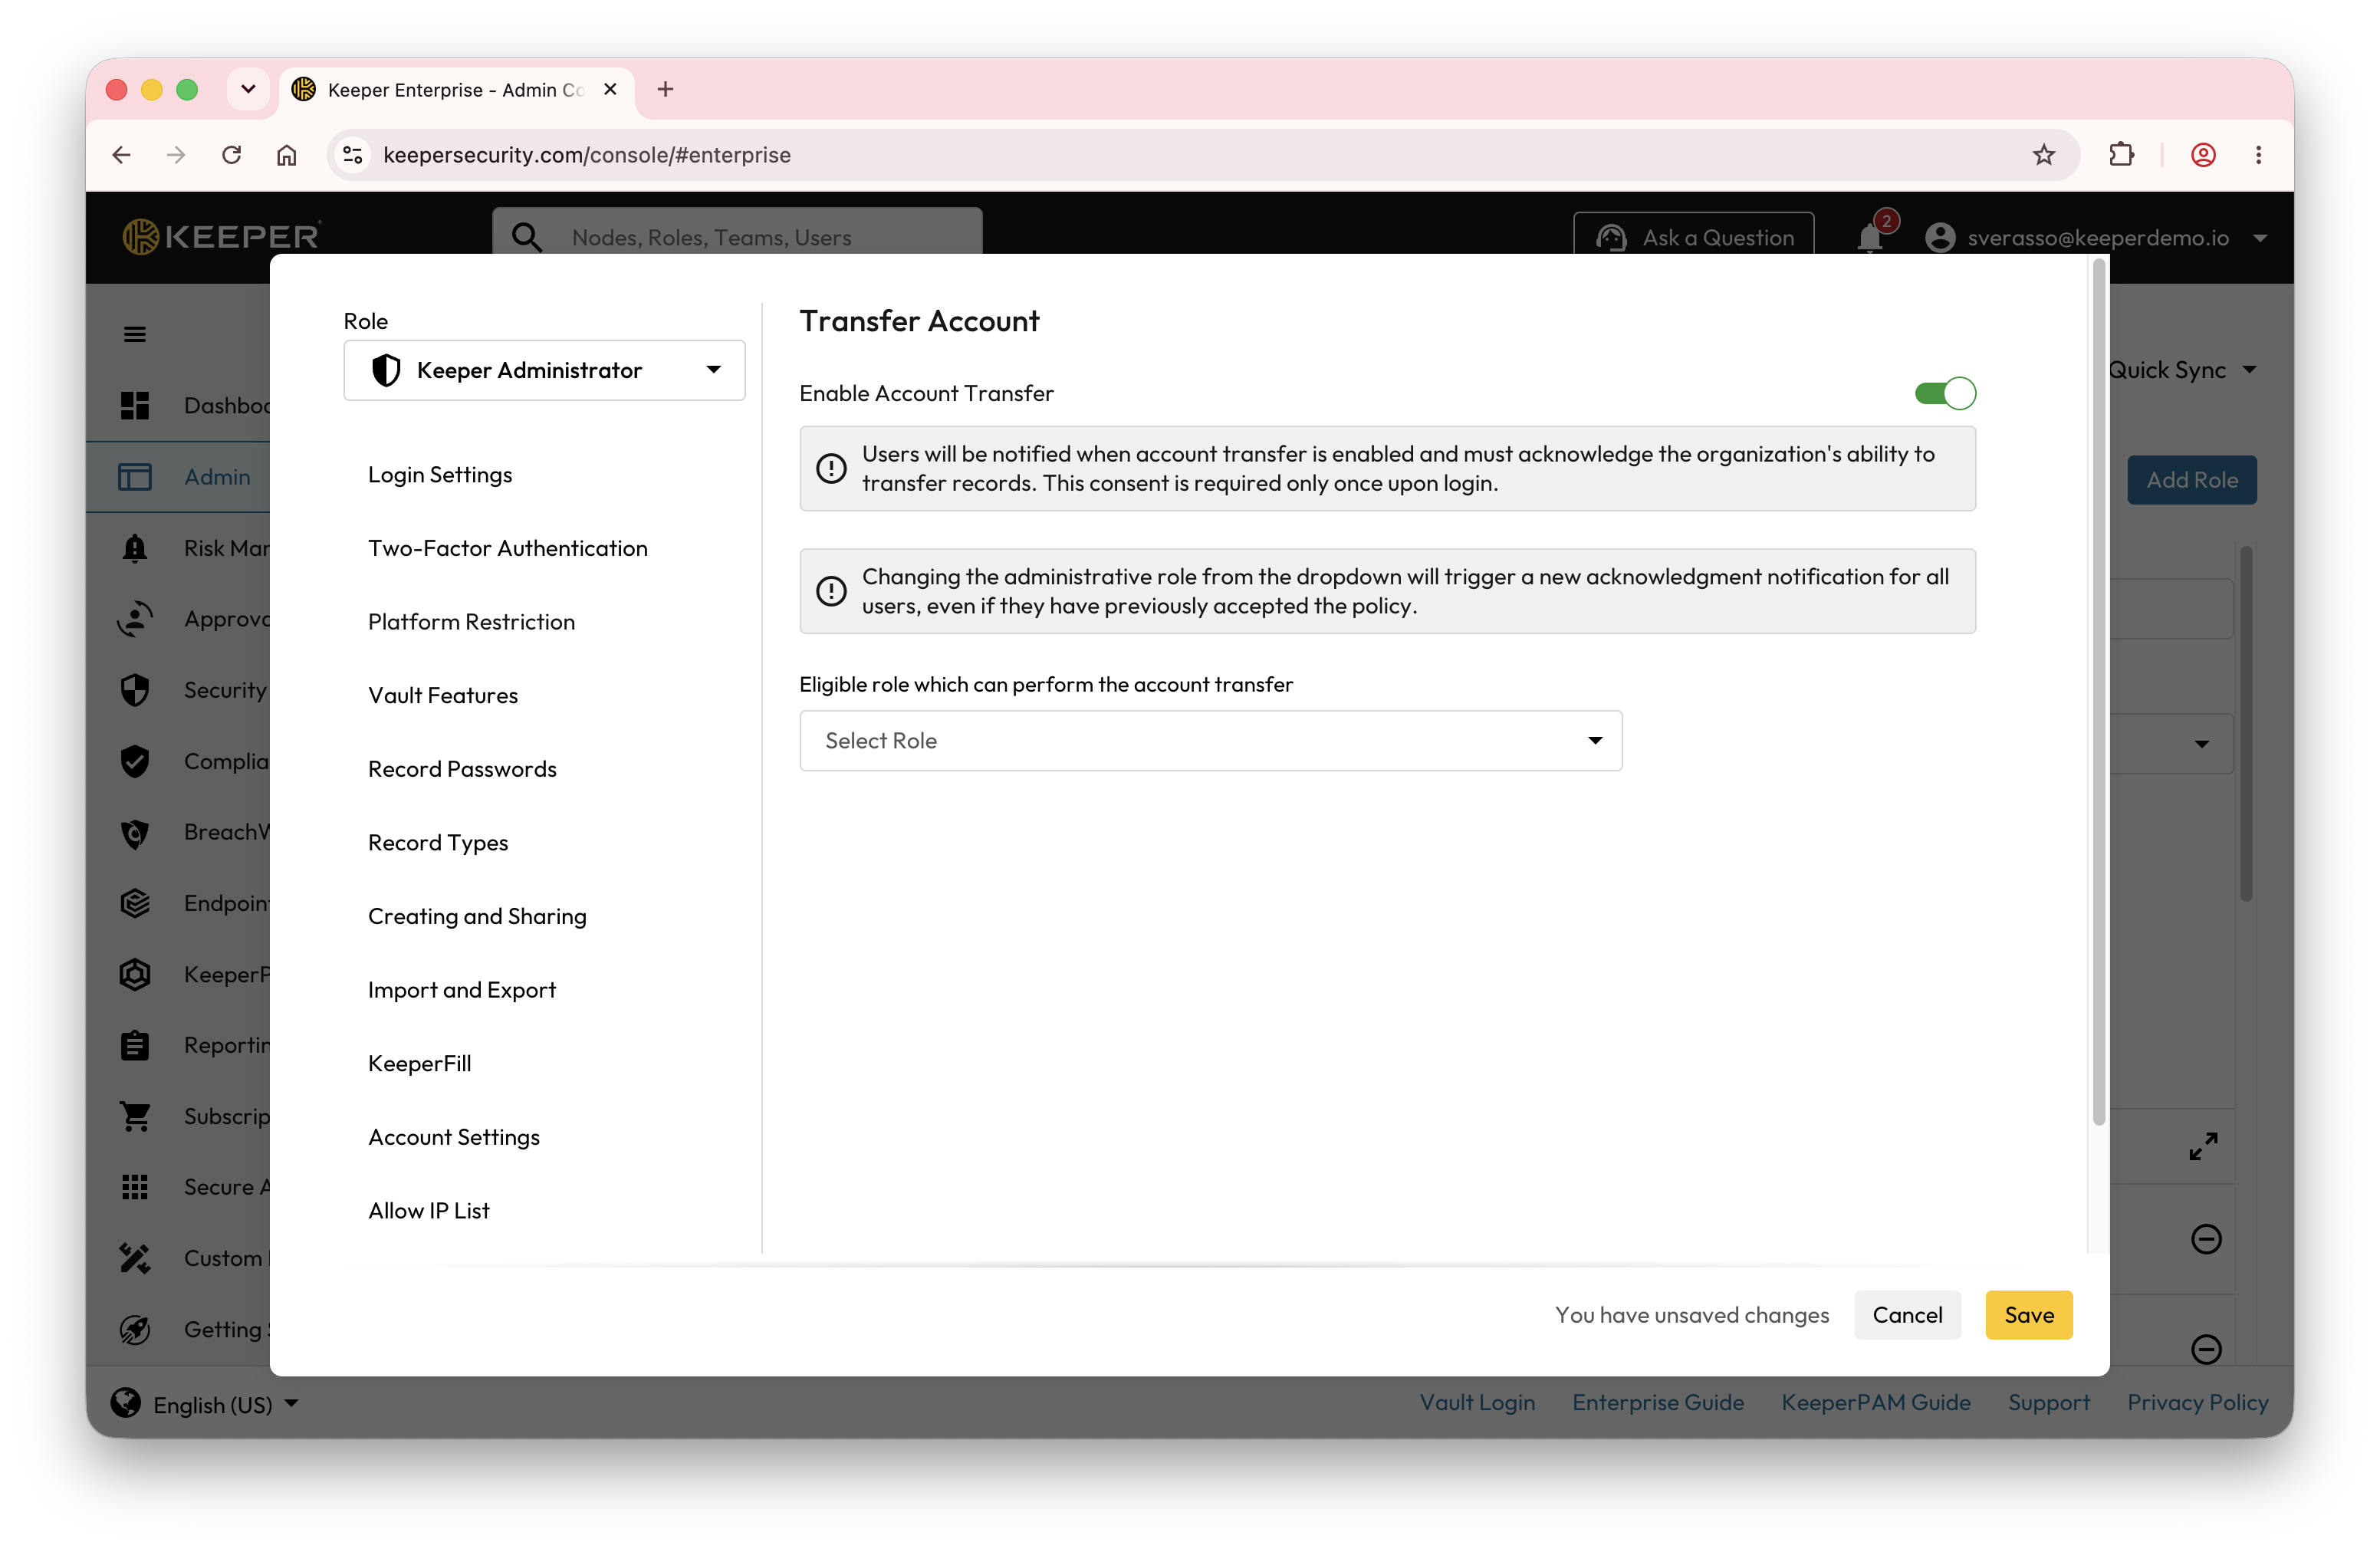
Task: Click the browser extensions puzzle icon
Action: [x=2121, y=155]
